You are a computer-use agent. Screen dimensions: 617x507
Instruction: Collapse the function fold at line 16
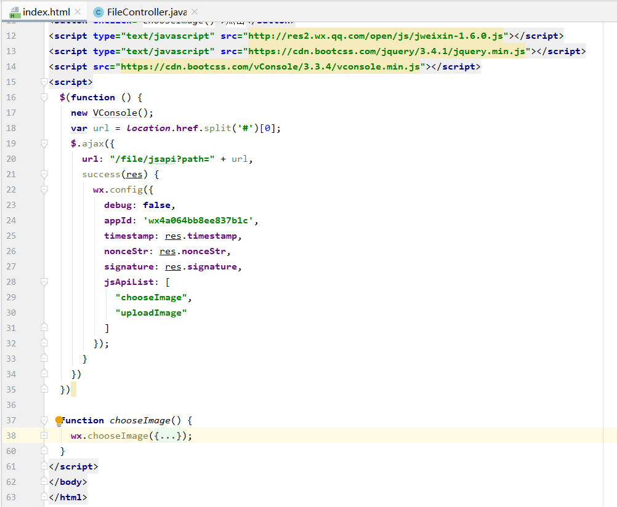44,97
